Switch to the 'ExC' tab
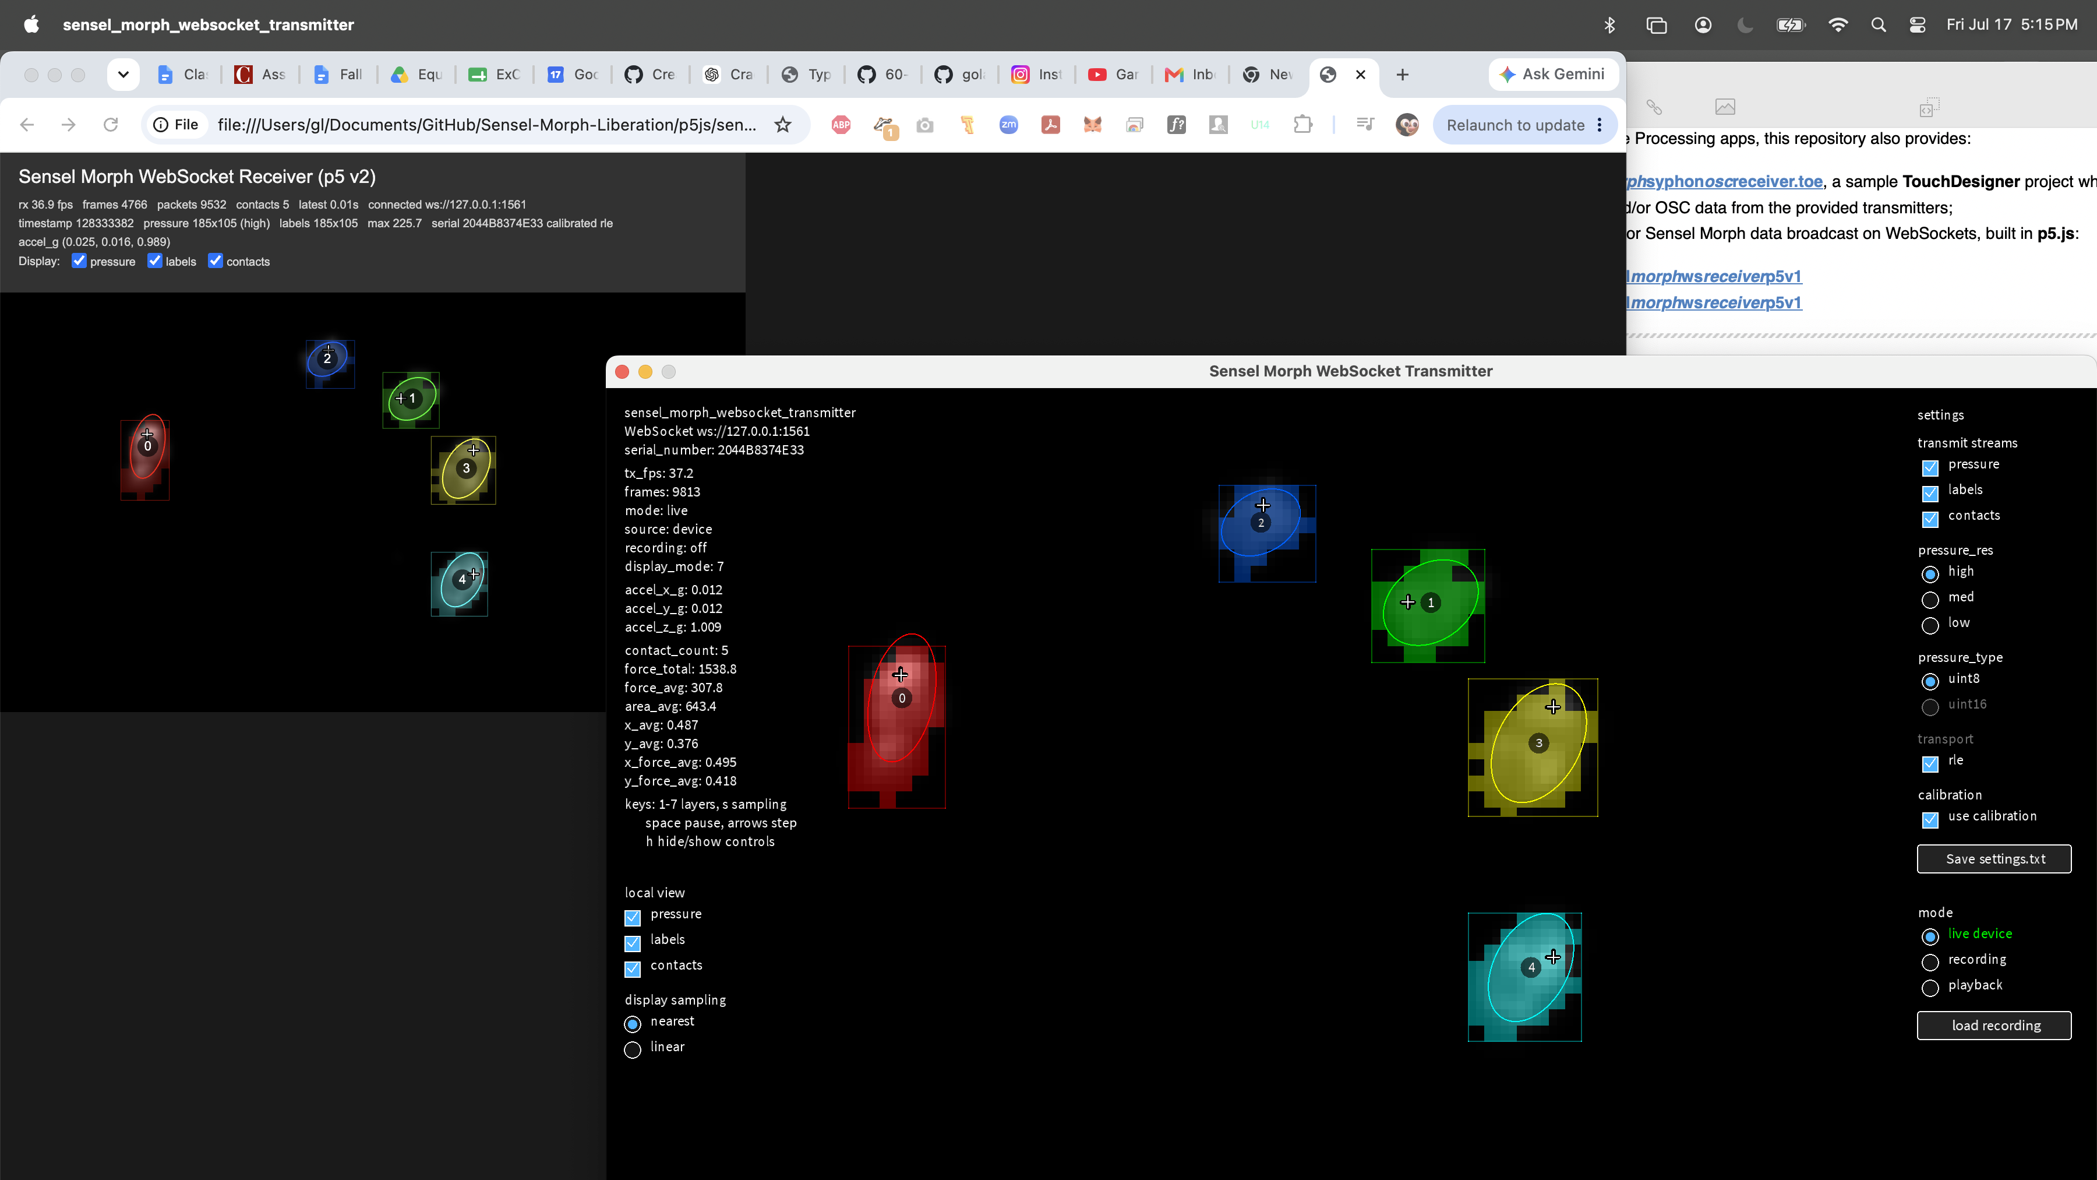 (494, 74)
